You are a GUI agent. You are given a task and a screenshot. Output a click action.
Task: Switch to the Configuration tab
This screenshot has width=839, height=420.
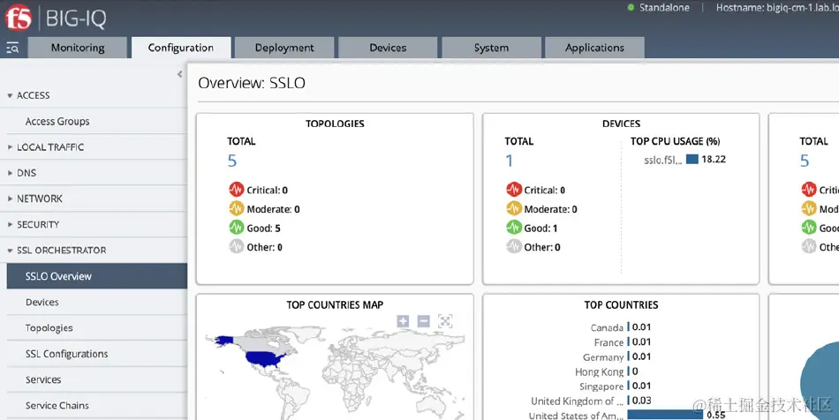181,48
